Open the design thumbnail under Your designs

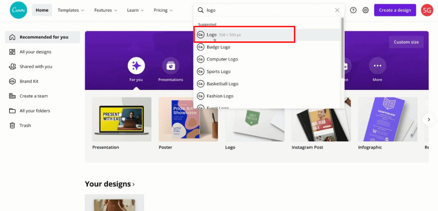(115, 203)
